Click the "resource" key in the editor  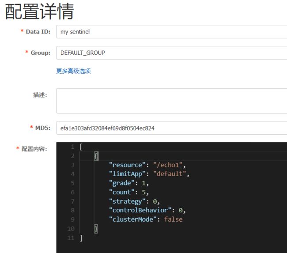(x=127, y=165)
